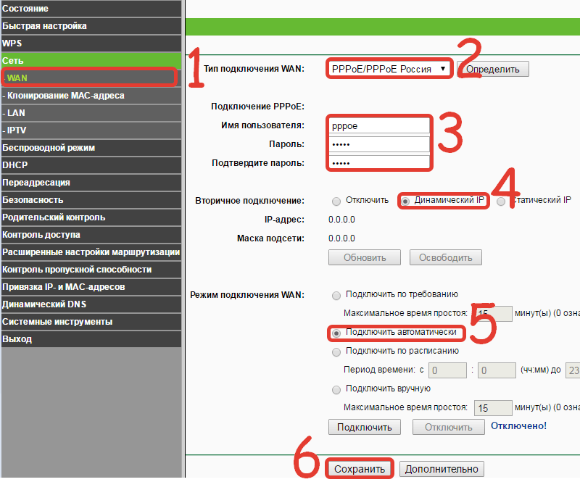Select Подключить вручную option

[x=336, y=389]
